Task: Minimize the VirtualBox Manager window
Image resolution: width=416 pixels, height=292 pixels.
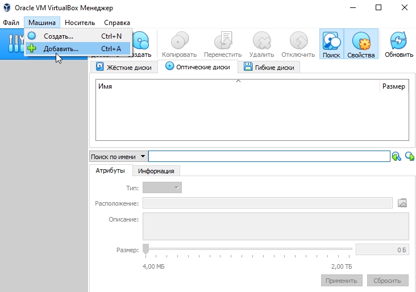Action: point(353,7)
